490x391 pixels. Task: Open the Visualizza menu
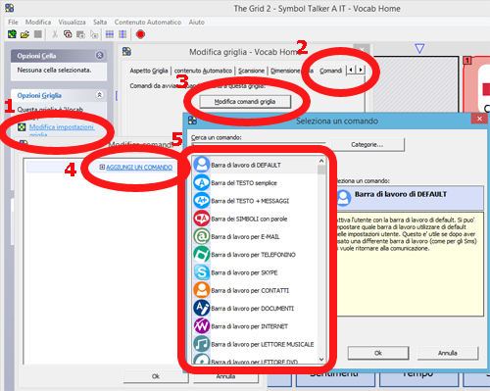point(72,22)
